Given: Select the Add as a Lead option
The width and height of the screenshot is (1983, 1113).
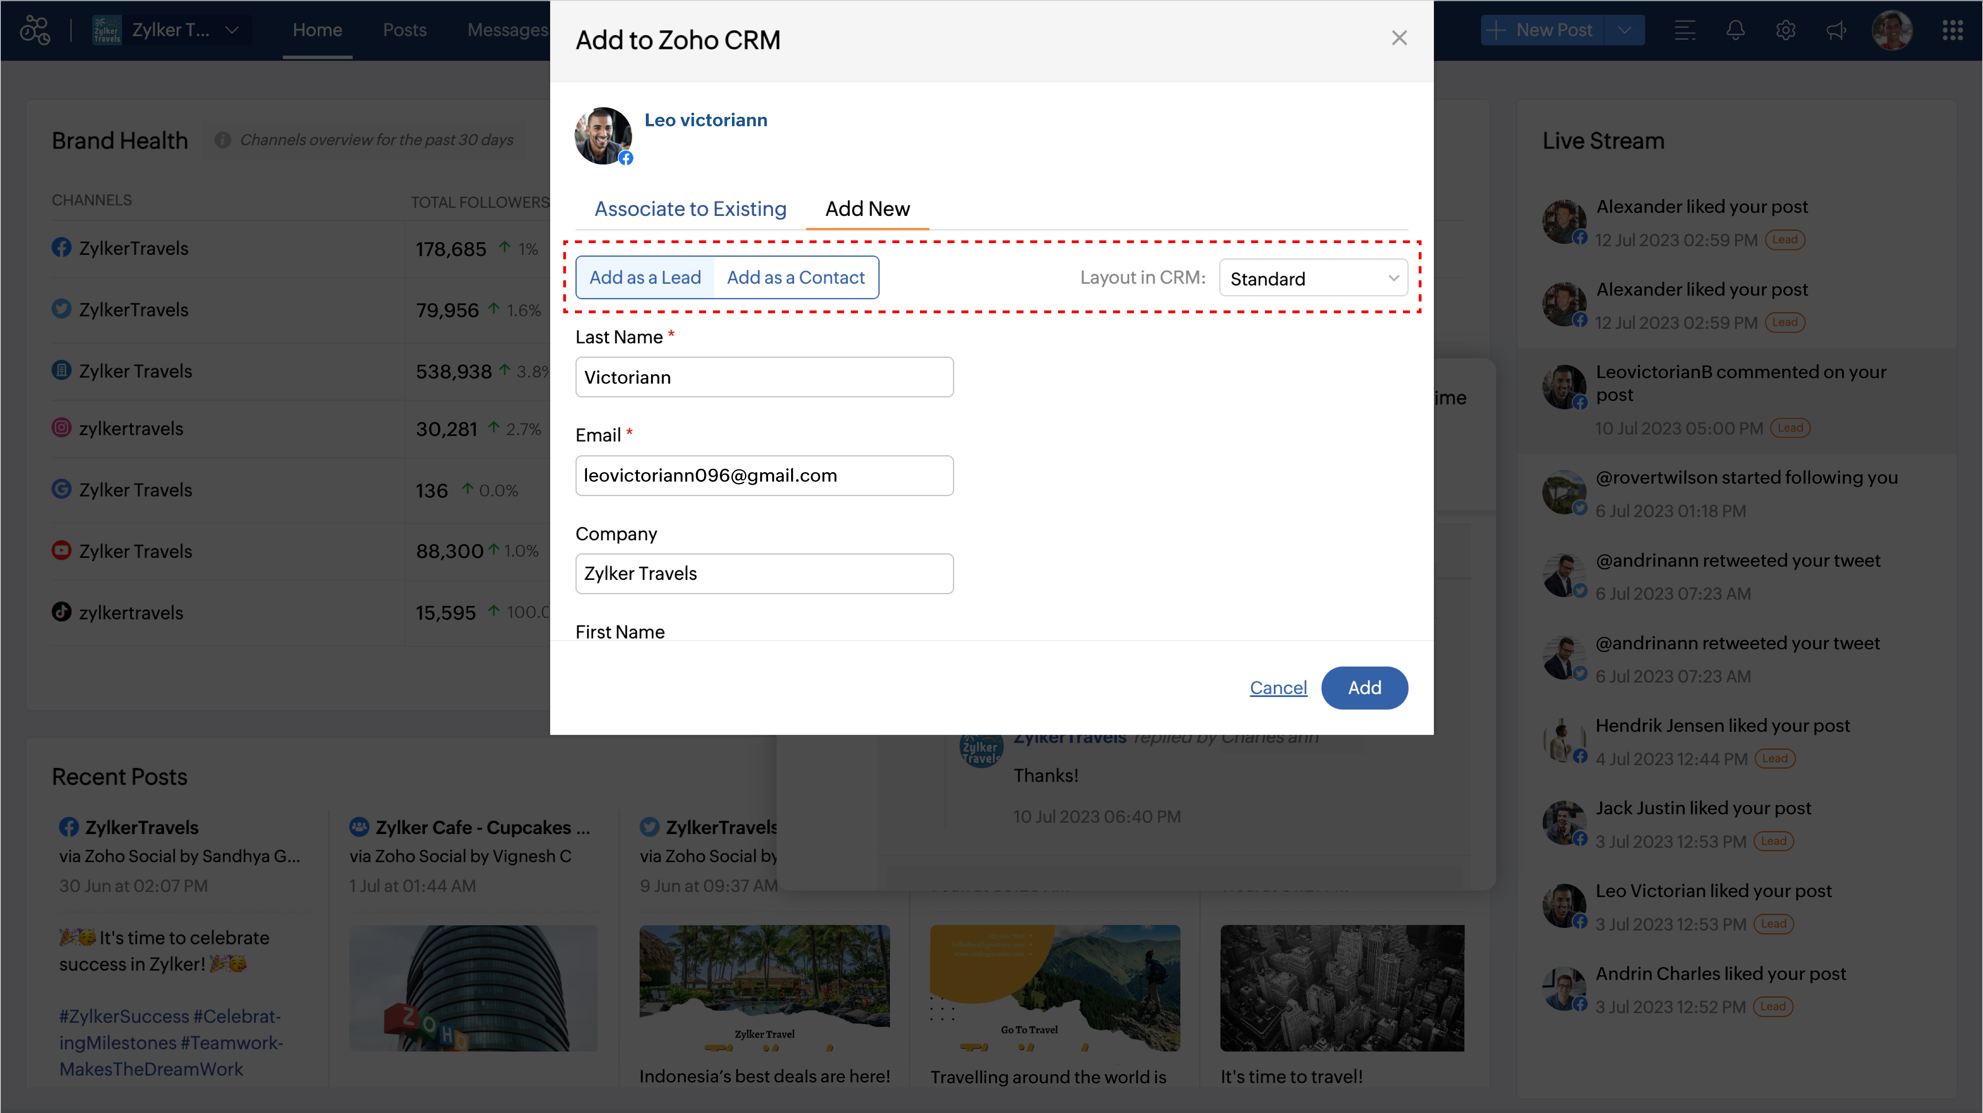Looking at the screenshot, I should coord(645,277).
